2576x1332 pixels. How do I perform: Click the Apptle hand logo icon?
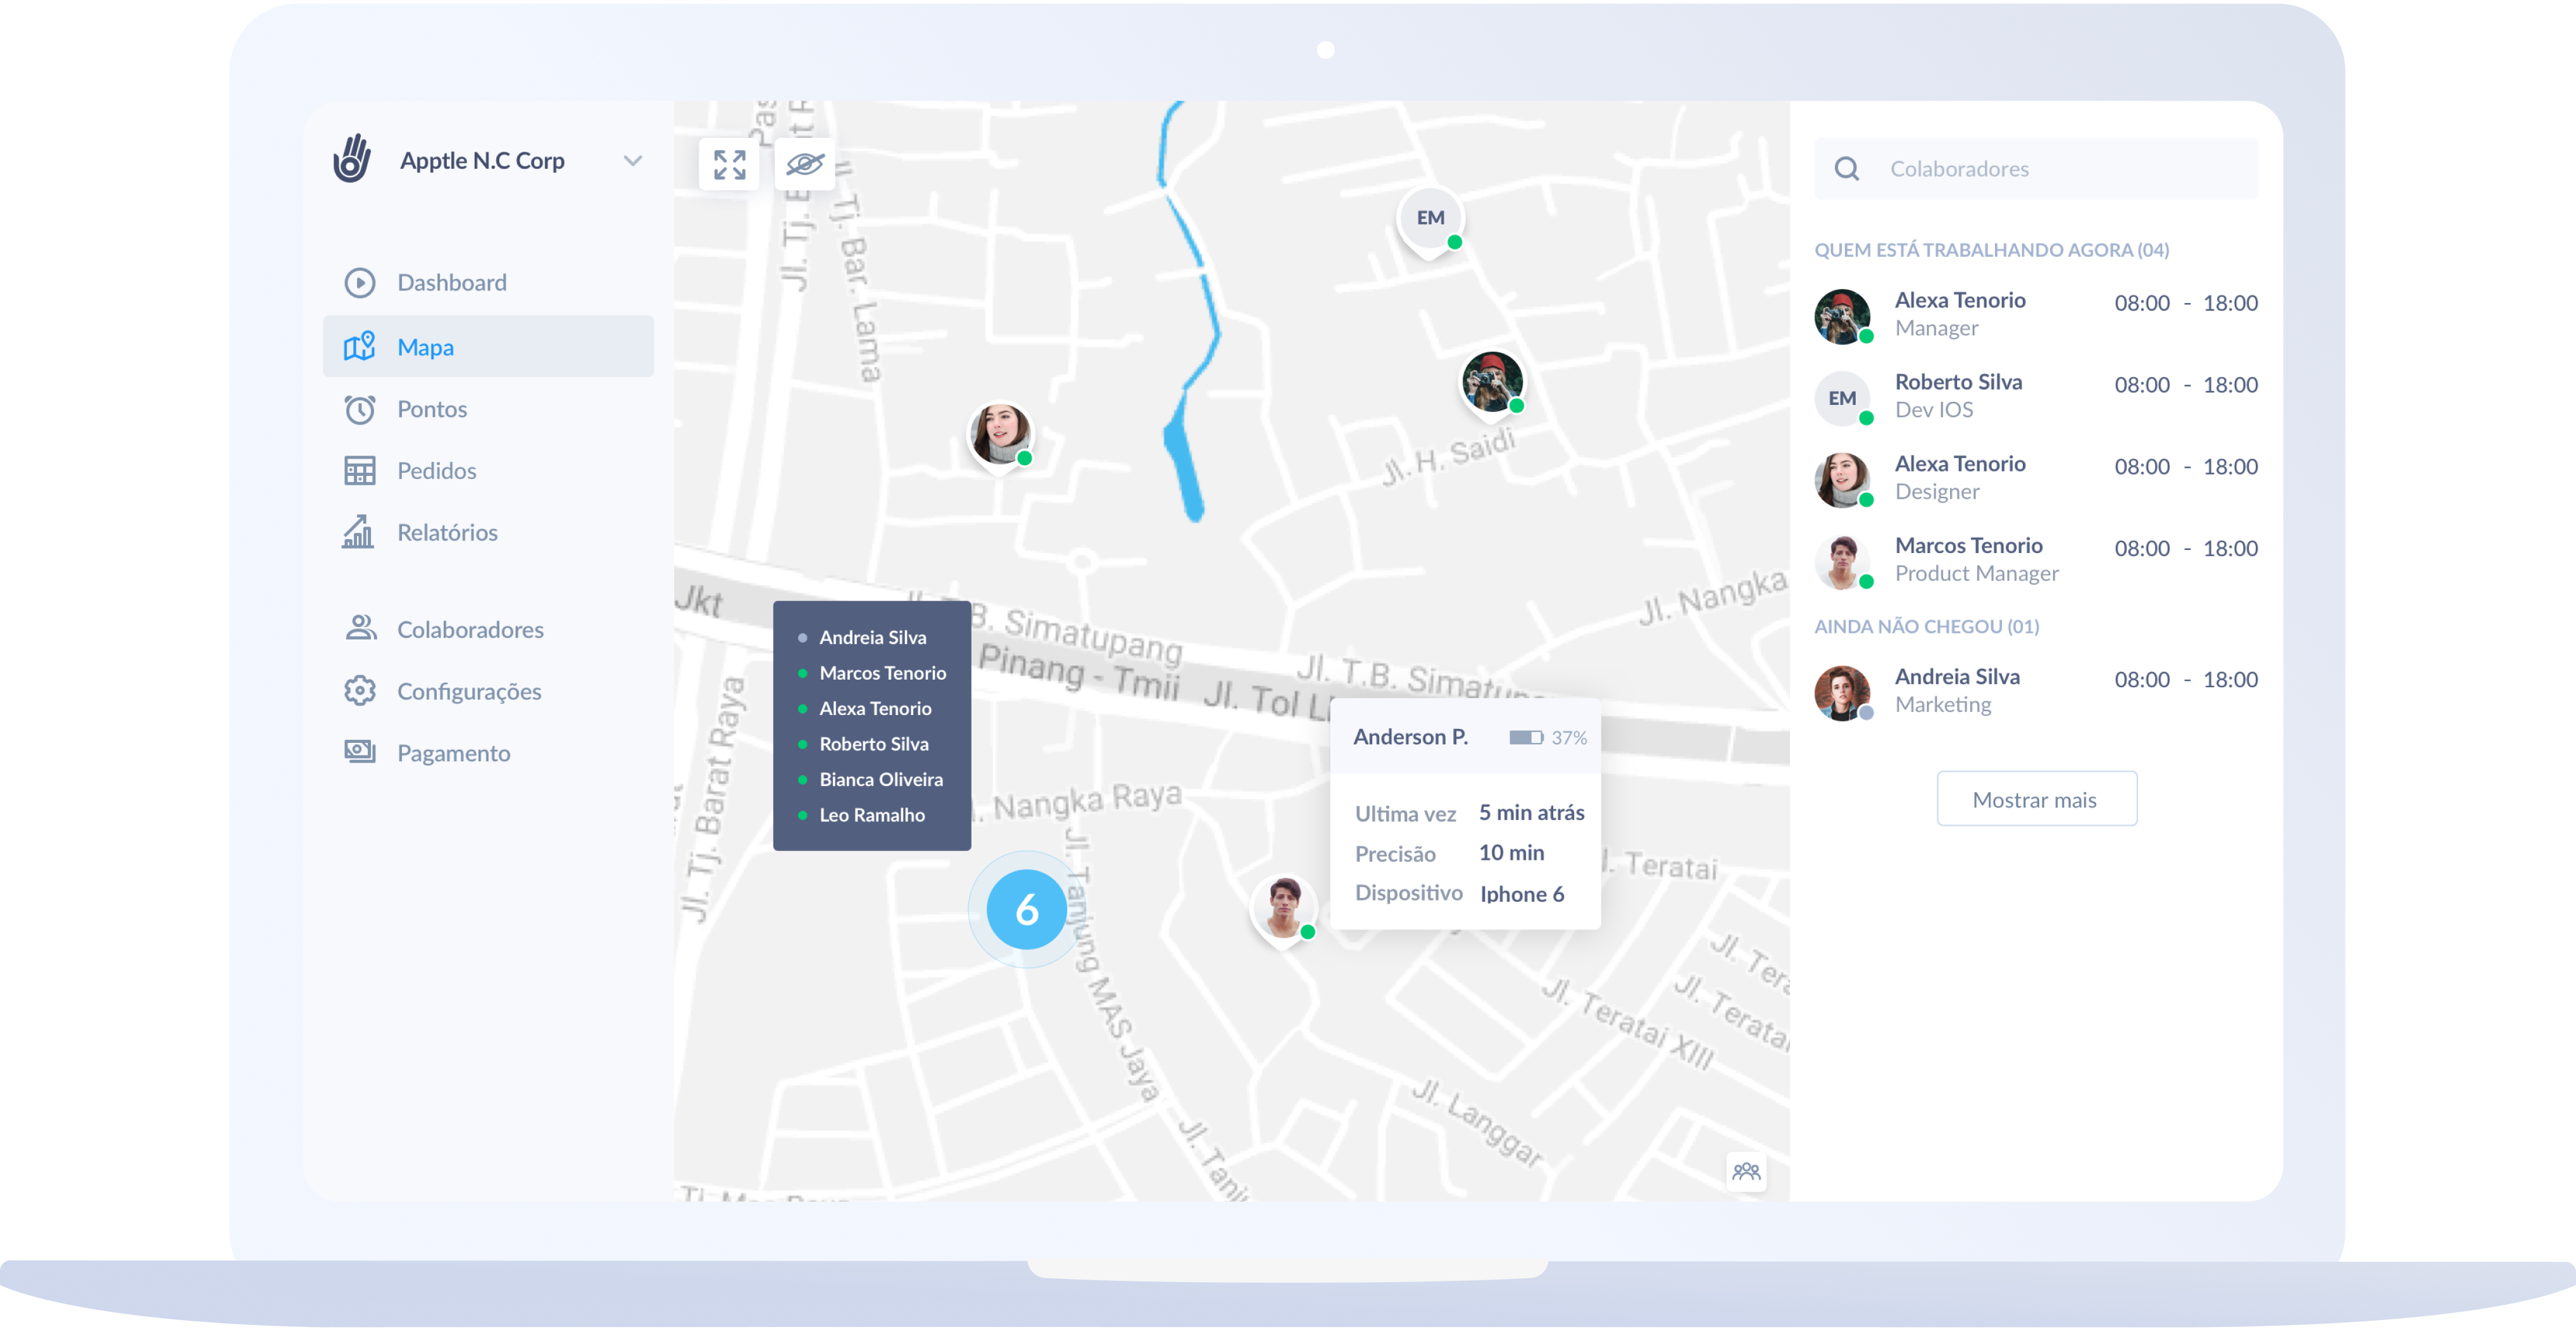(x=352, y=159)
